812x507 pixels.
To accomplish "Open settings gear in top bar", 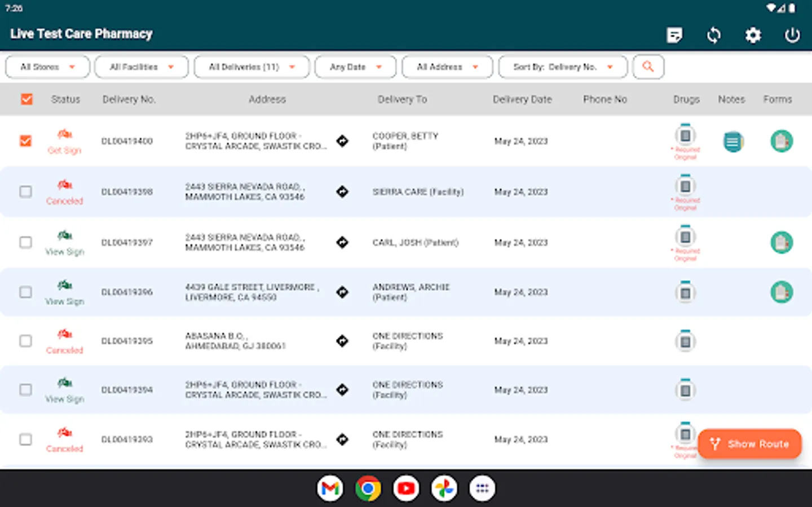I will (x=753, y=35).
